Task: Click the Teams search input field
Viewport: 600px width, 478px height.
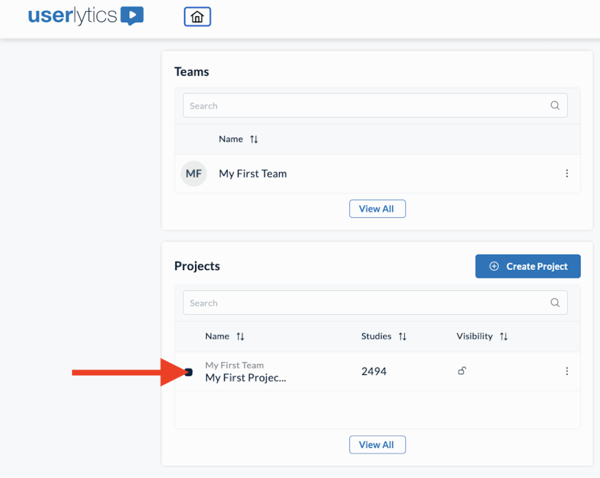Action: 352,105
